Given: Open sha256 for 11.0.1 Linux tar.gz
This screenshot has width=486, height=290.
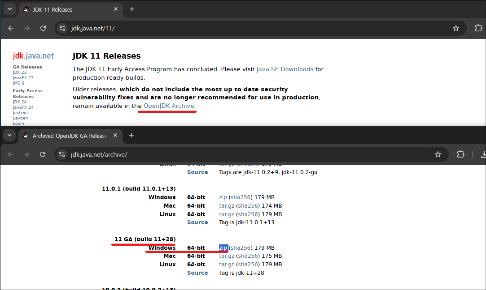Looking at the screenshot, I should [x=248, y=214].
